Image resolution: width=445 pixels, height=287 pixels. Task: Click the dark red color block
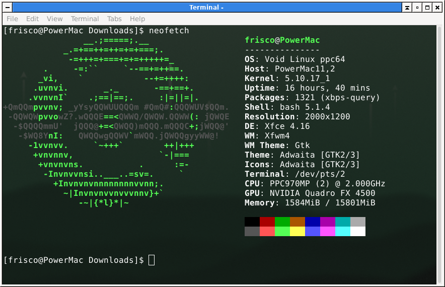[267, 222]
